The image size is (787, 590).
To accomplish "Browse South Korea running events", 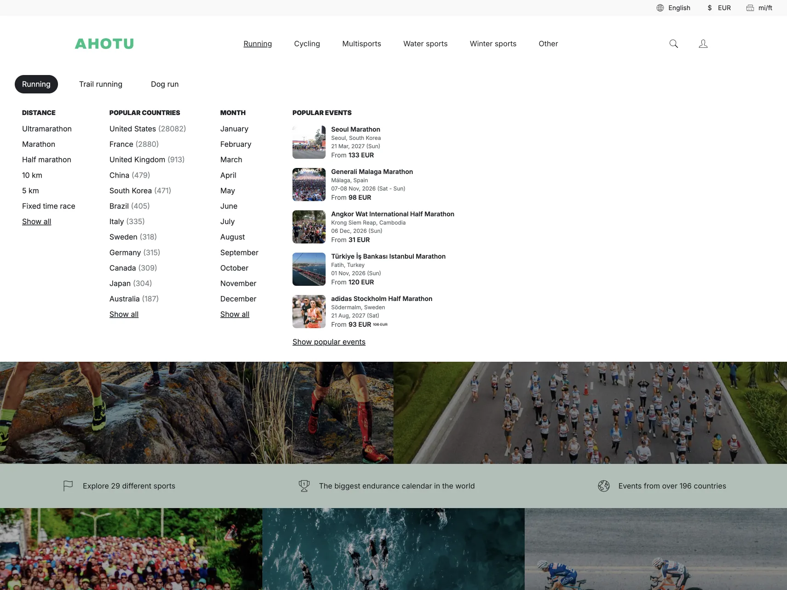I will click(140, 191).
